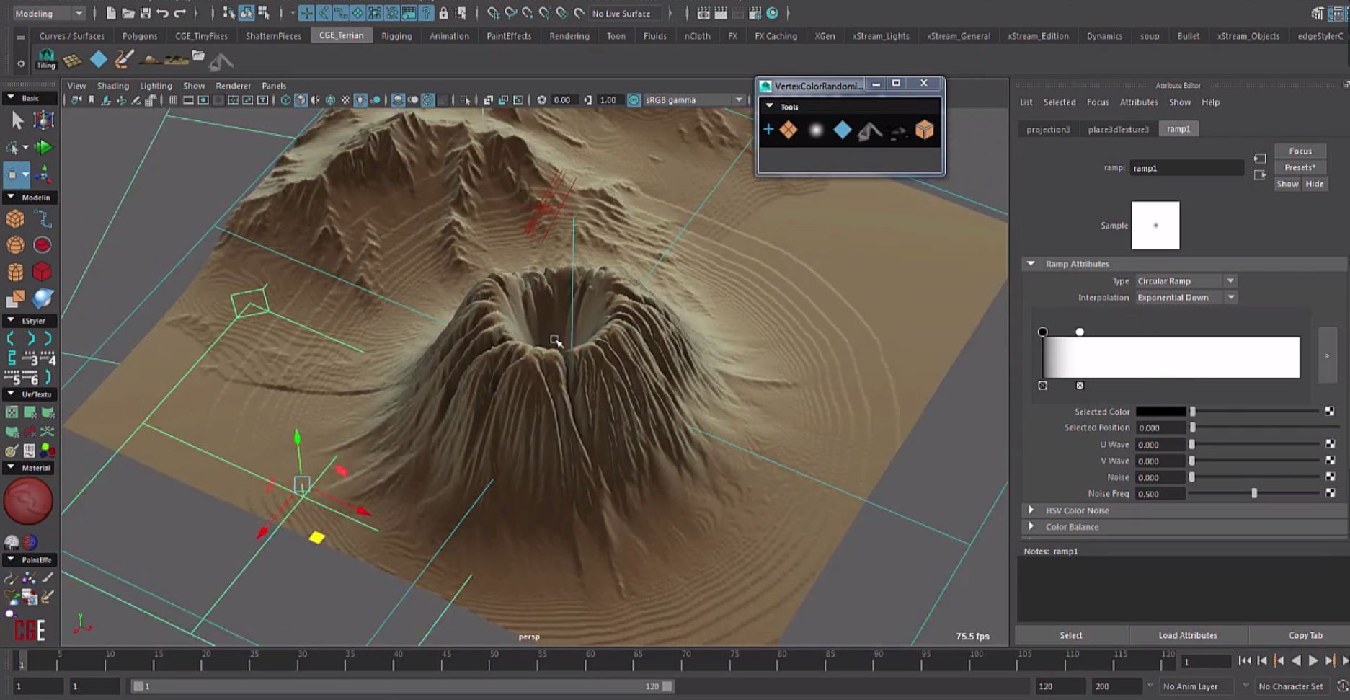Click the undo arrow in top toolbar
Viewport: 1350px width, 700px height.
click(163, 13)
